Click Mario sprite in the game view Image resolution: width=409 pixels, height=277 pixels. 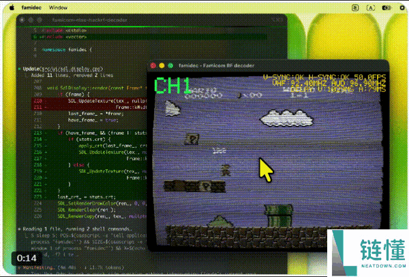226,170
